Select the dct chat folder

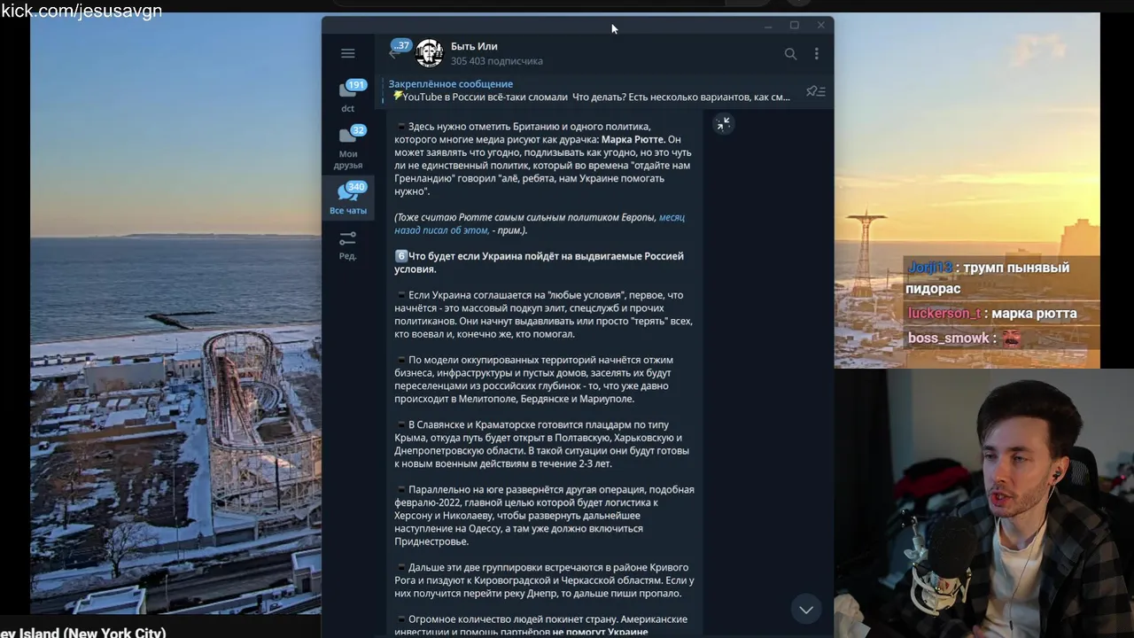348,96
